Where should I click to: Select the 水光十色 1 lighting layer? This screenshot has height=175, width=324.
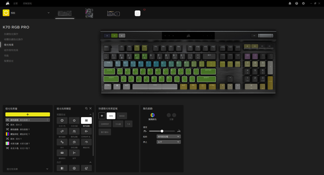(x=27, y=148)
